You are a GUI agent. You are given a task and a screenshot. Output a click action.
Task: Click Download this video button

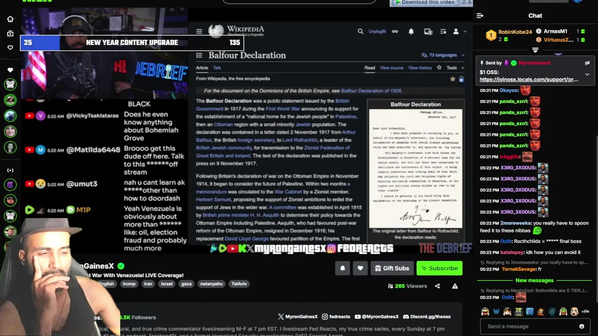[425, 2]
